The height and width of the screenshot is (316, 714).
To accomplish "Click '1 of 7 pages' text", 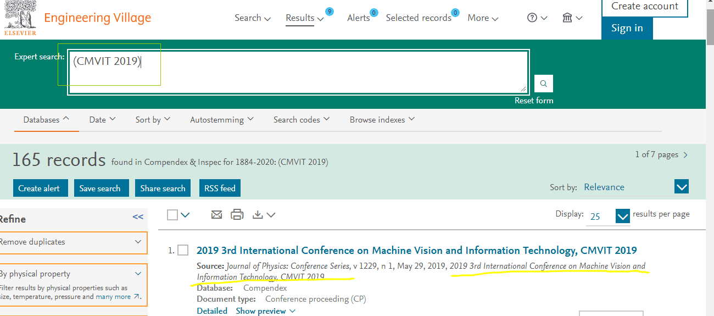I will 656,155.
